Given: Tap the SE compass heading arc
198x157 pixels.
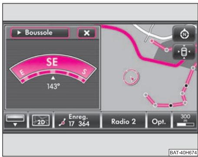Looking at the screenshot, I should click(53, 69).
